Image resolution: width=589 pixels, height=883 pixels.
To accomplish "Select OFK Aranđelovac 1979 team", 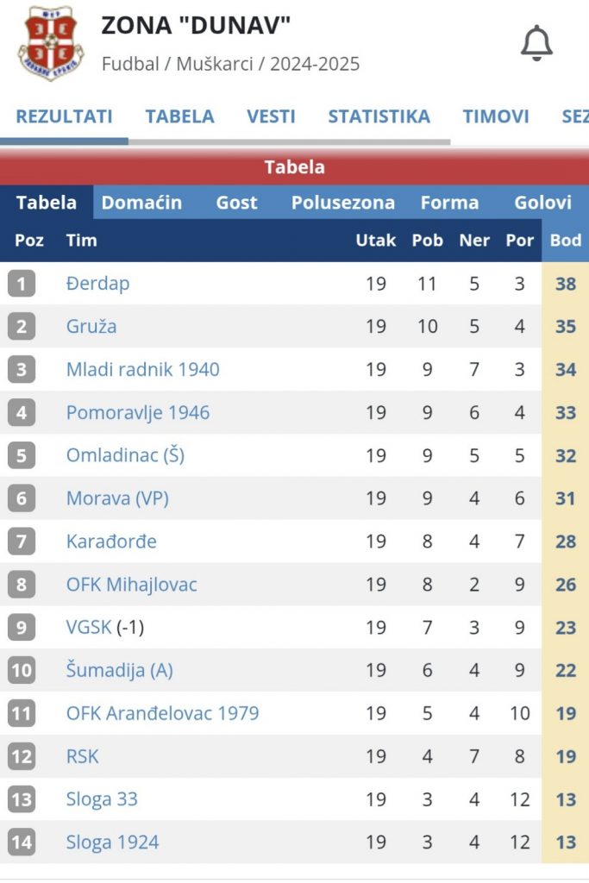I will point(163,713).
